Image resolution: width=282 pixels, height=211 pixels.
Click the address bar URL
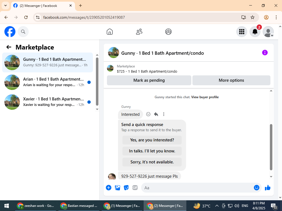84,17
